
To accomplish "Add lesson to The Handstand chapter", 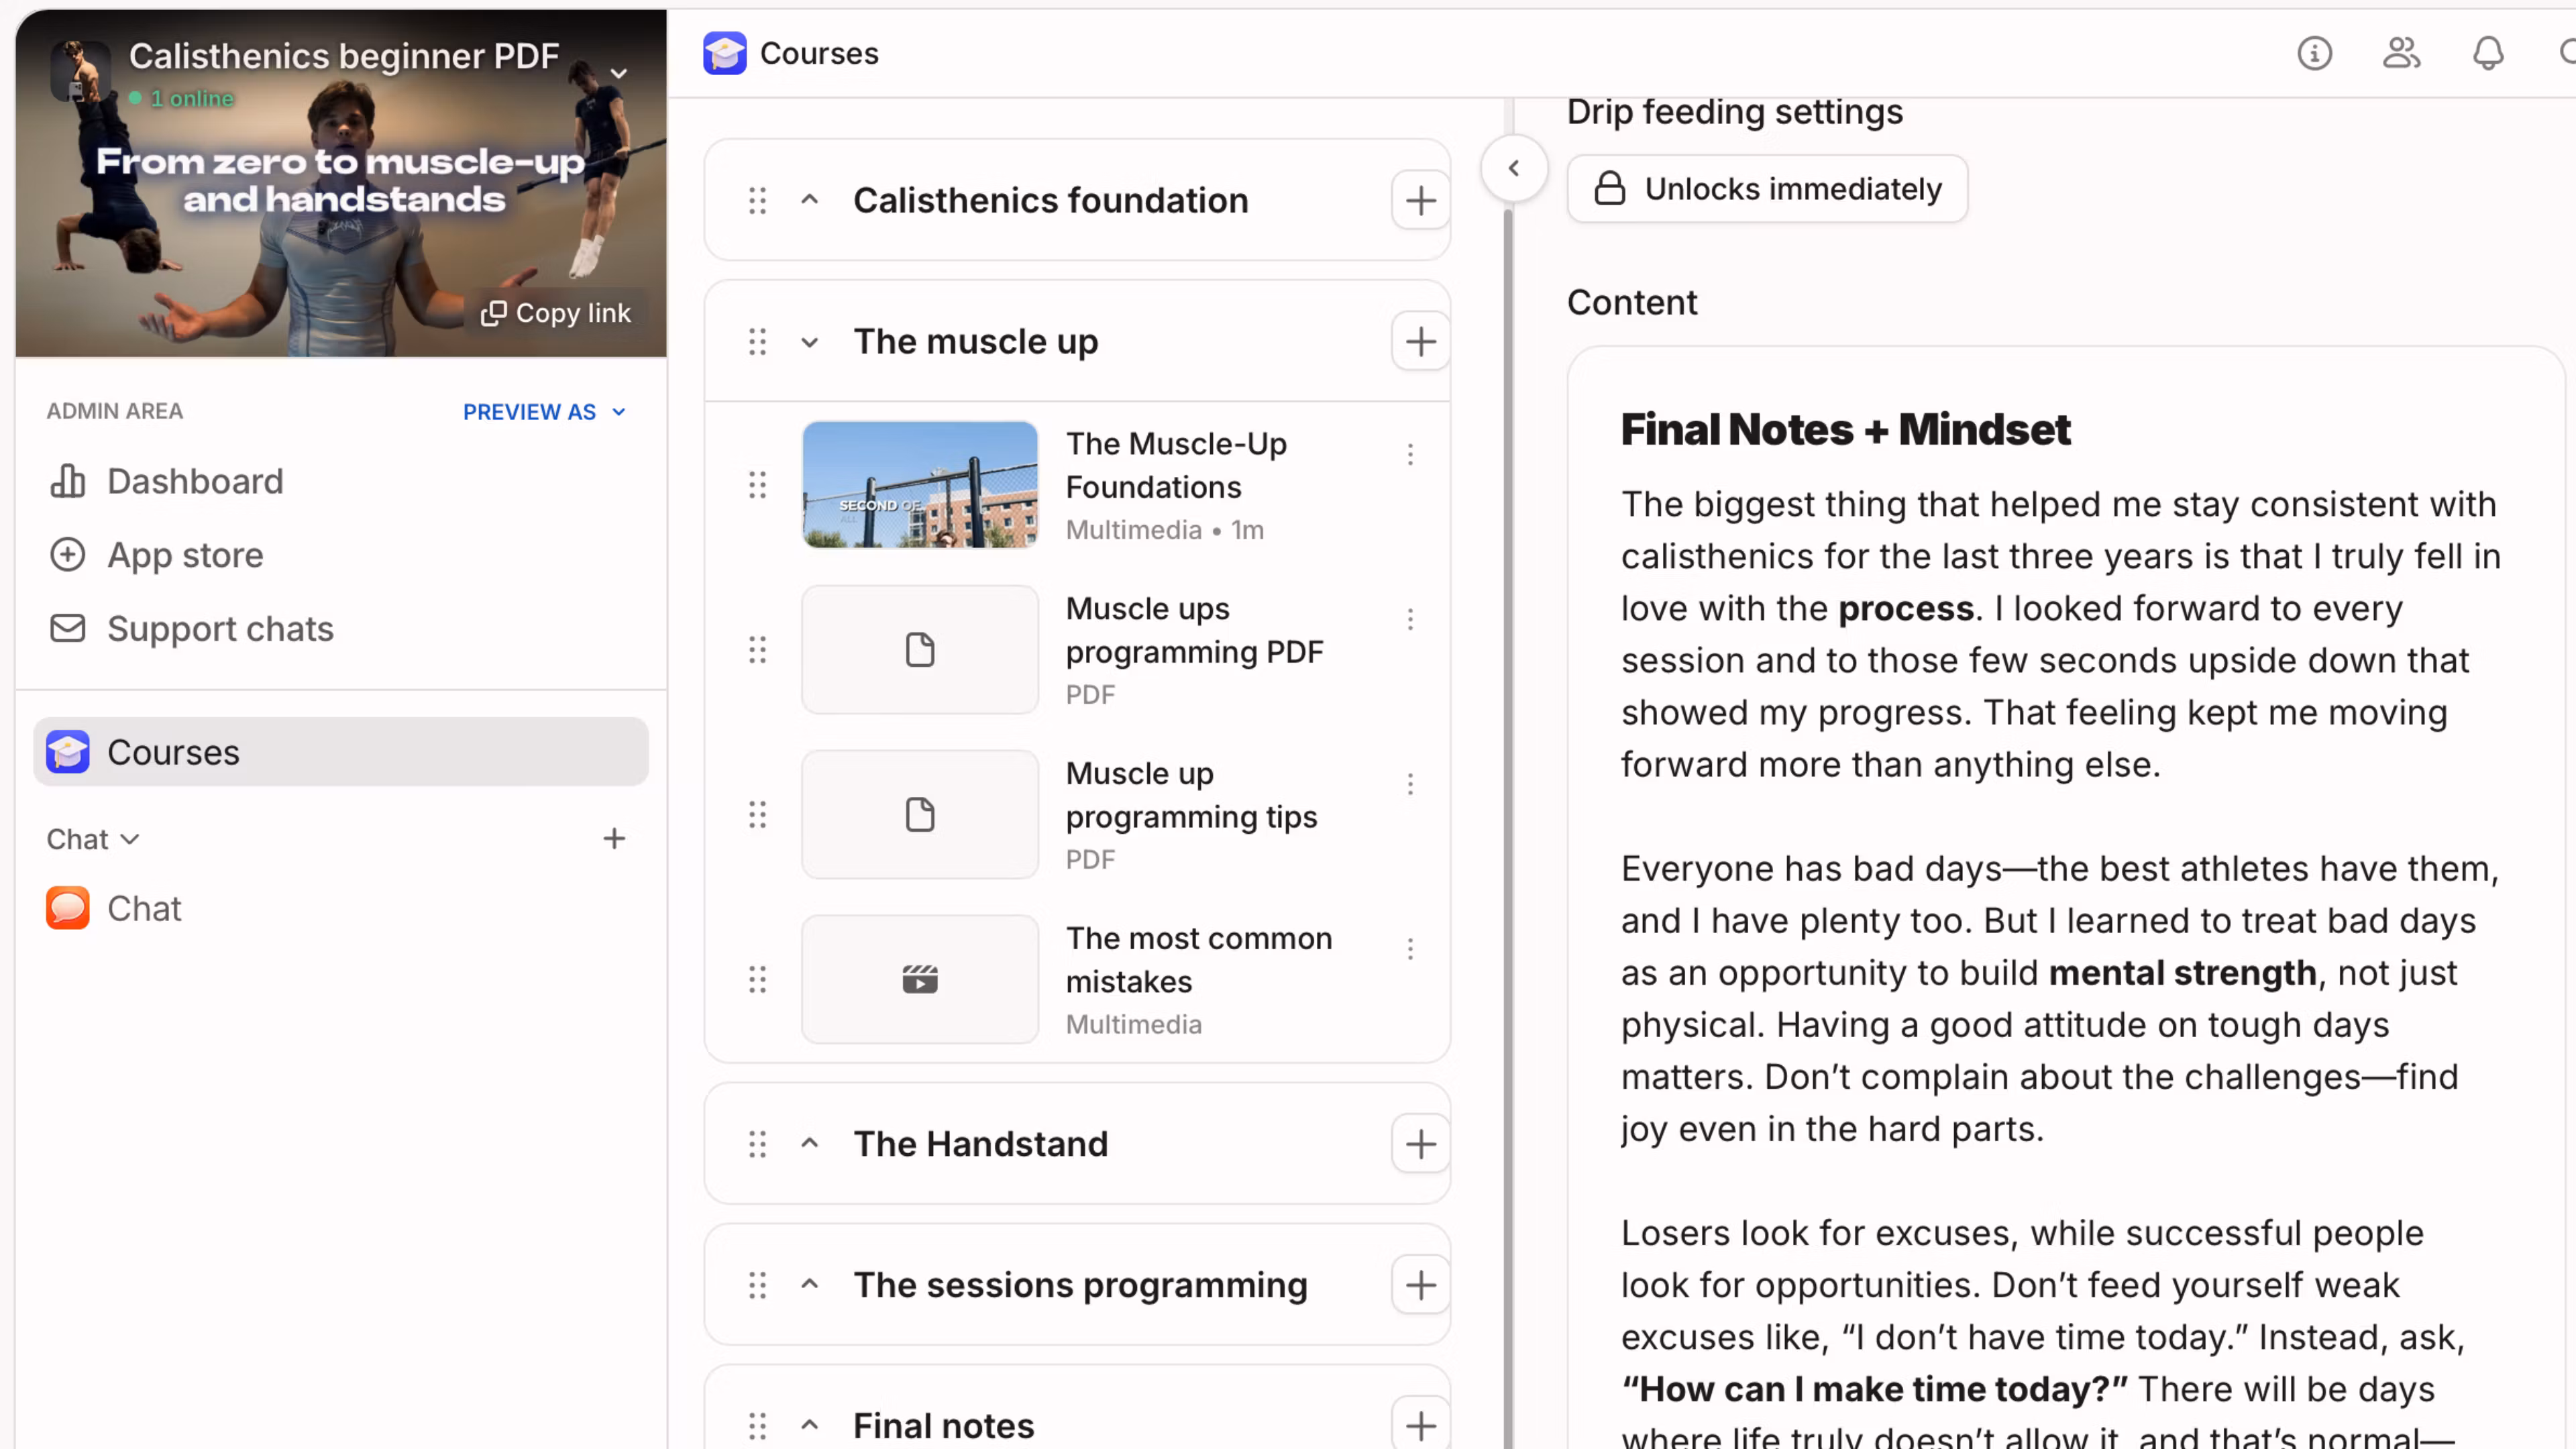I will pos(1420,1144).
